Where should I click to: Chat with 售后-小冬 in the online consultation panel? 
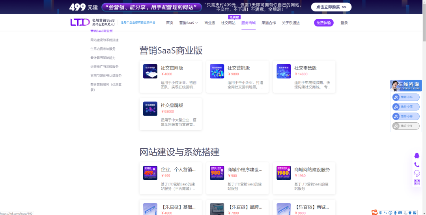[406, 126]
